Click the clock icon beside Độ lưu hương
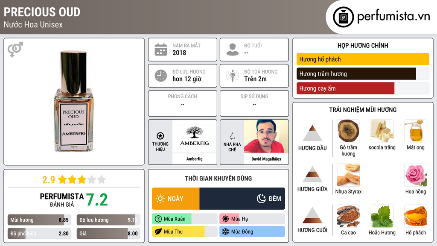 tap(161, 76)
